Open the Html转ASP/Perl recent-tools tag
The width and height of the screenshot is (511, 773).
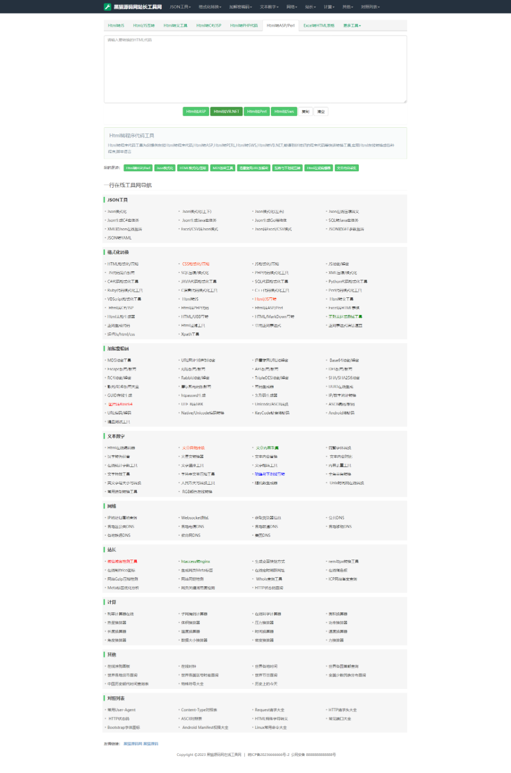[x=138, y=168]
